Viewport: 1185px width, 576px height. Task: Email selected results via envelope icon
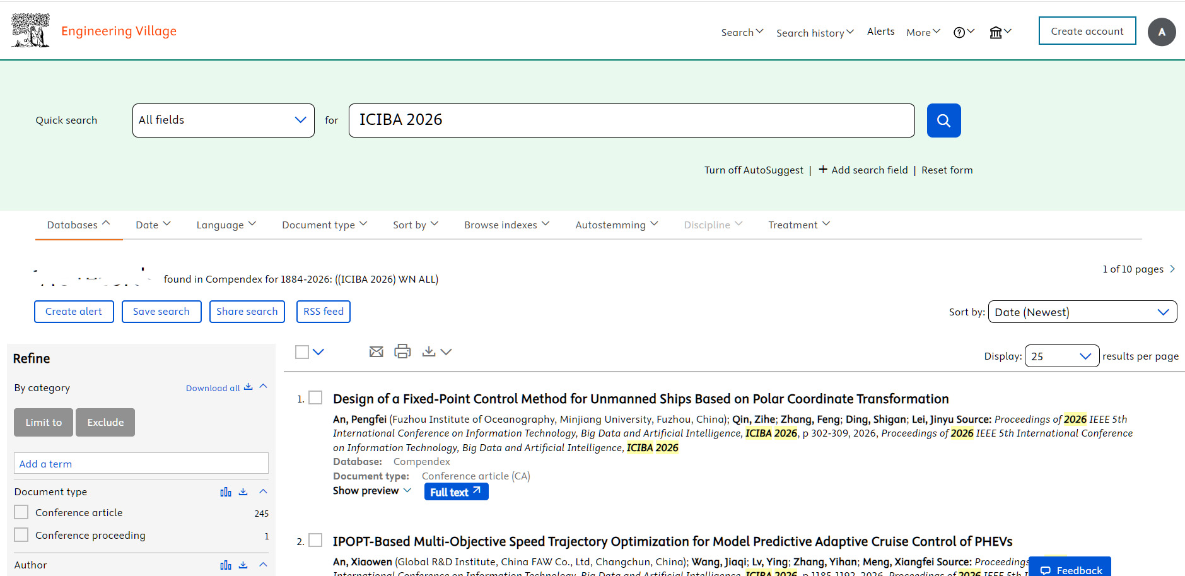coord(376,352)
